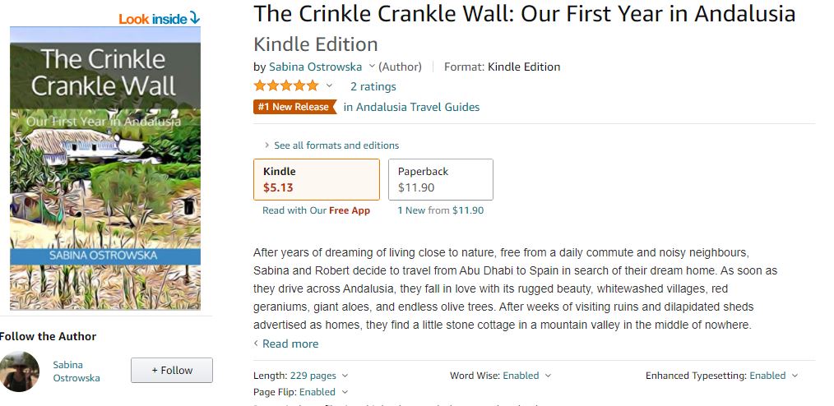The image size is (834, 406).
Task: Click the Look inside arrow badge
Action: click(160, 17)
